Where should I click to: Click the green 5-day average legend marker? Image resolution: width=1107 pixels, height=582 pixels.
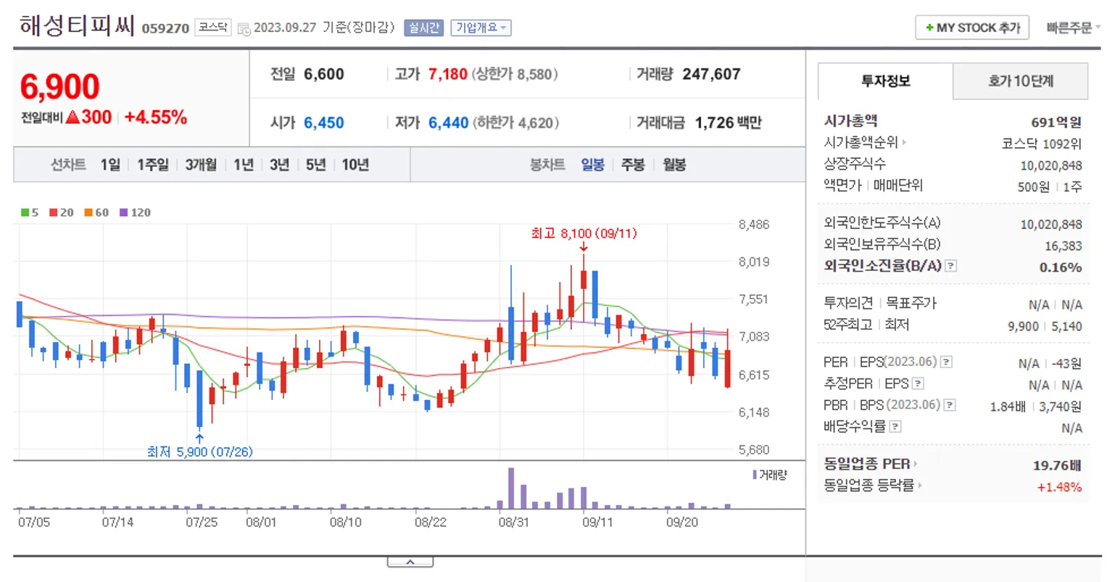(25, 212)
